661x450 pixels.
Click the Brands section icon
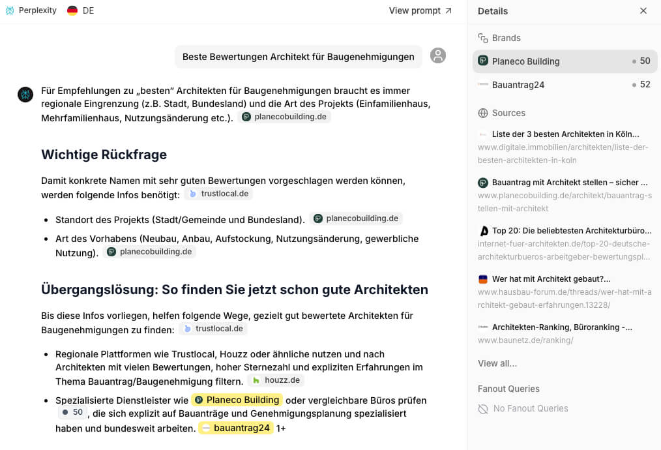(x=483, y=38)
